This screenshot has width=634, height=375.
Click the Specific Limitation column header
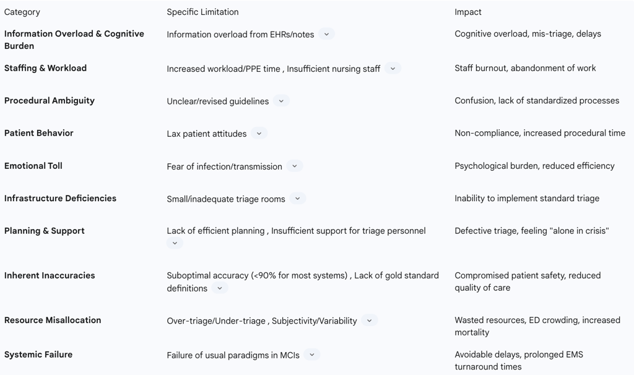tap(202, 12)
